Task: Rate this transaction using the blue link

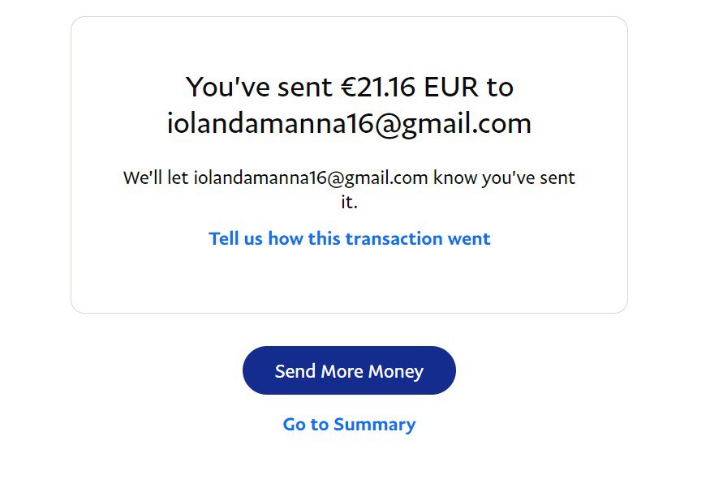Action: [x=349, y=239]
